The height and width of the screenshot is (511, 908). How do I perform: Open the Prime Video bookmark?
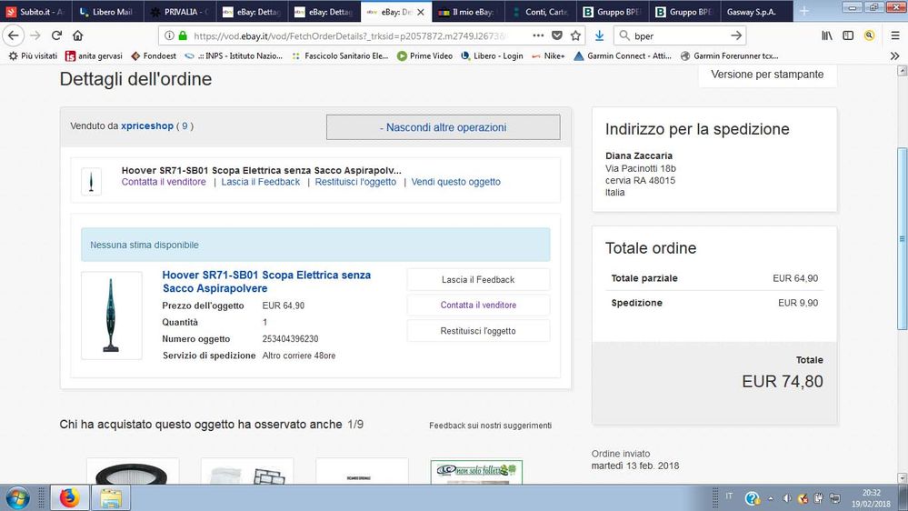(424, 55)
